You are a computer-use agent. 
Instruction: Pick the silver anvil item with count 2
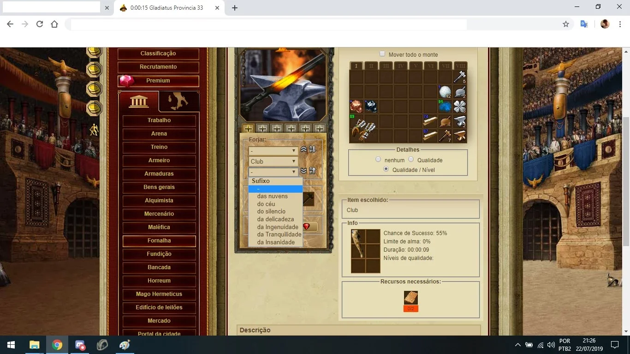coord(459,121)
